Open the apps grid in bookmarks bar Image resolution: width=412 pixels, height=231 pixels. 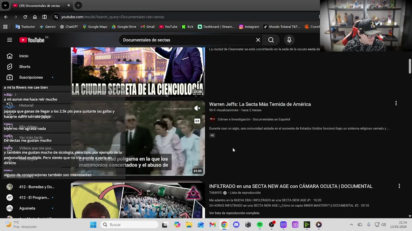click(x=5, y=27)
